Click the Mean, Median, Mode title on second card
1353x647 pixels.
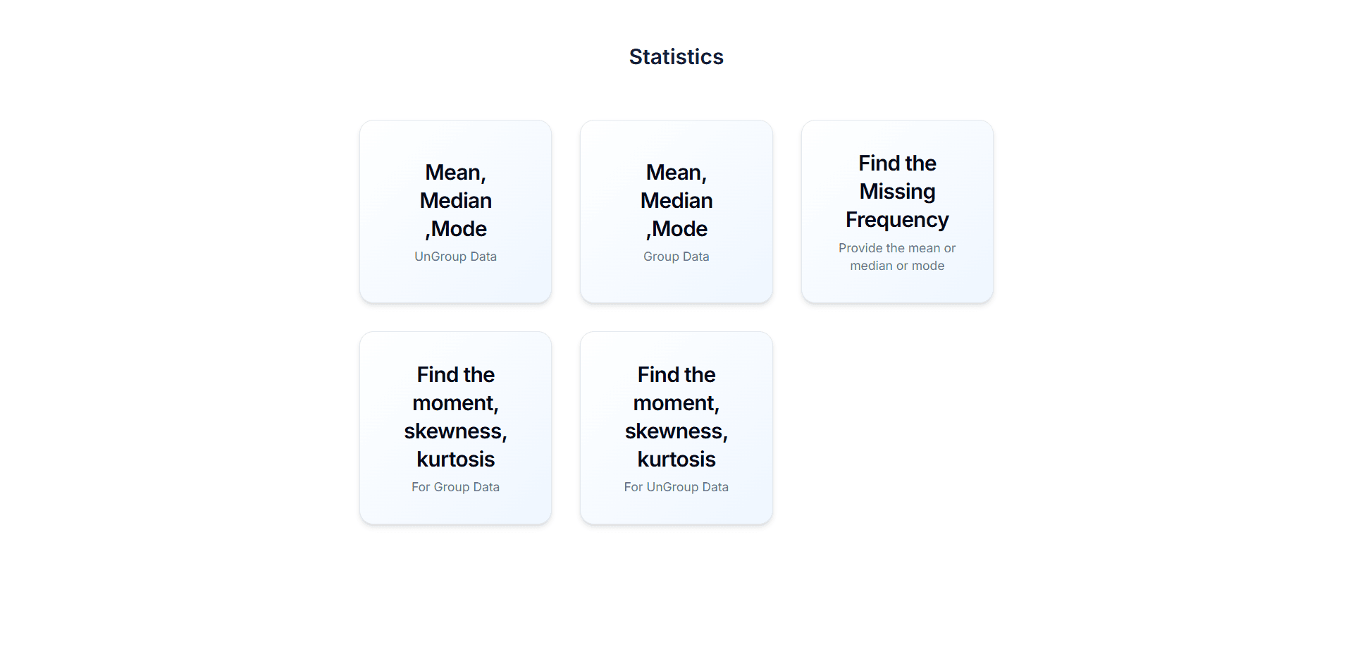pyautogui.click(x=676, y=199)
